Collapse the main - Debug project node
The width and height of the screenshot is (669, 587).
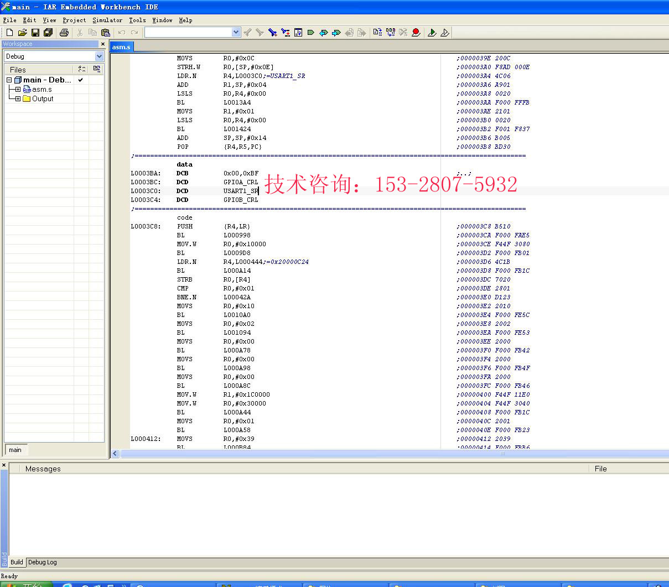9,80
